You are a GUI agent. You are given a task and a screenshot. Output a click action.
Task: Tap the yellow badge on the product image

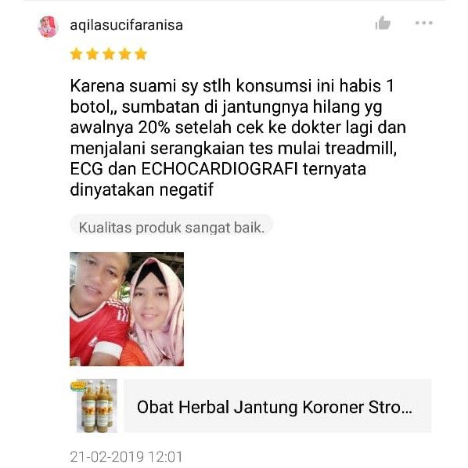tap(78, 387)
